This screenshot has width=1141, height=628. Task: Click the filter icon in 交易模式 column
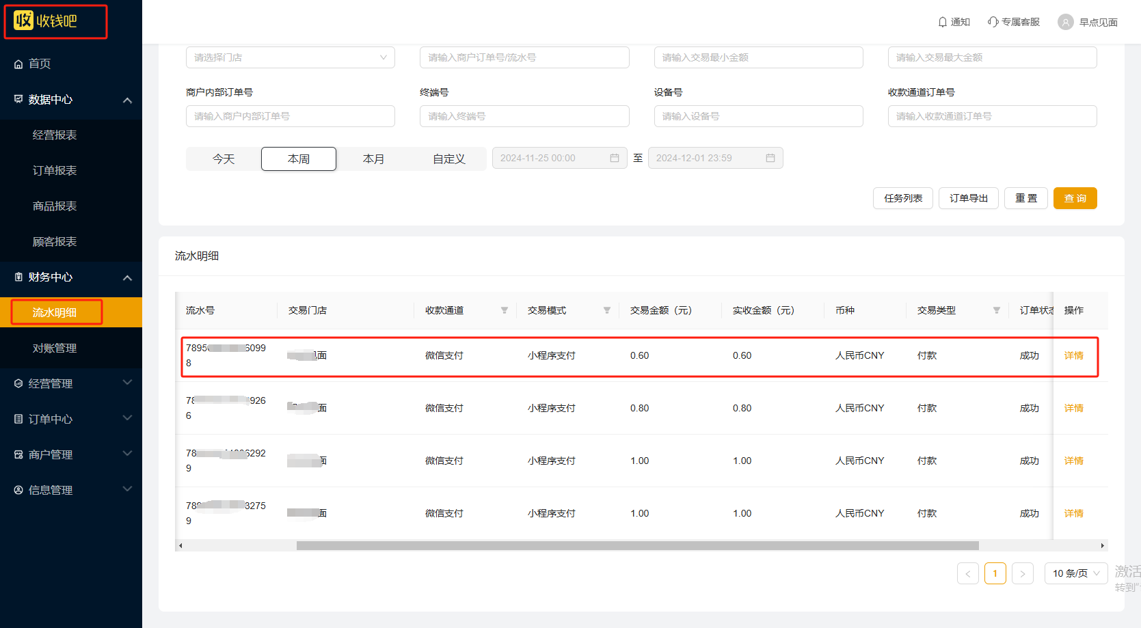coord(607,310)
